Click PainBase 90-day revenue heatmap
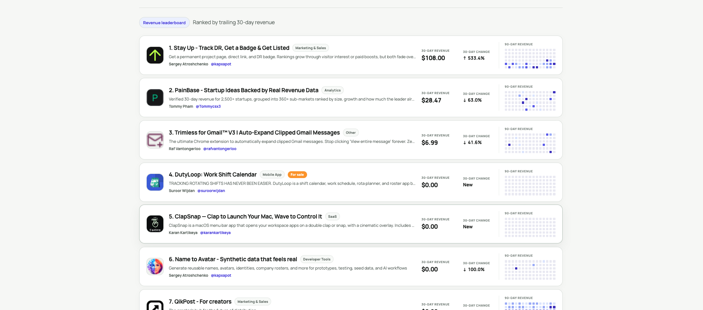The width and height of the screenshot is (703, 310). pyautogui.click(x=530, y=101)
